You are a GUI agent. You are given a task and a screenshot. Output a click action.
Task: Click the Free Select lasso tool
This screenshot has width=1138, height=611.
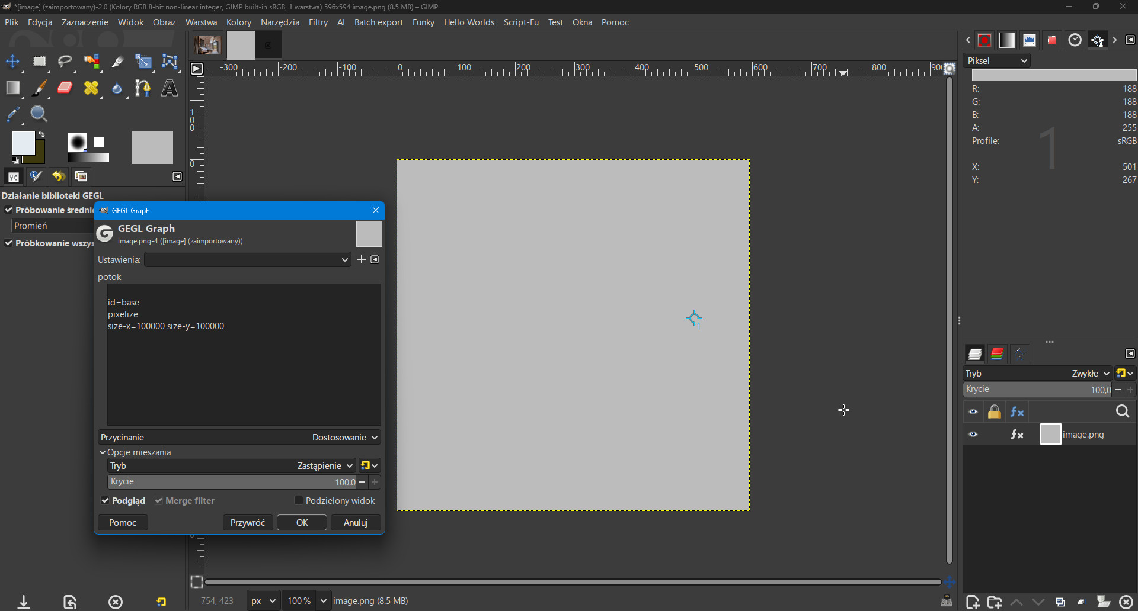[x=65, y=62]
